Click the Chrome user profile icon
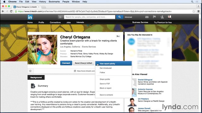This screenshot has height=113, width=202. pos(198,6)
